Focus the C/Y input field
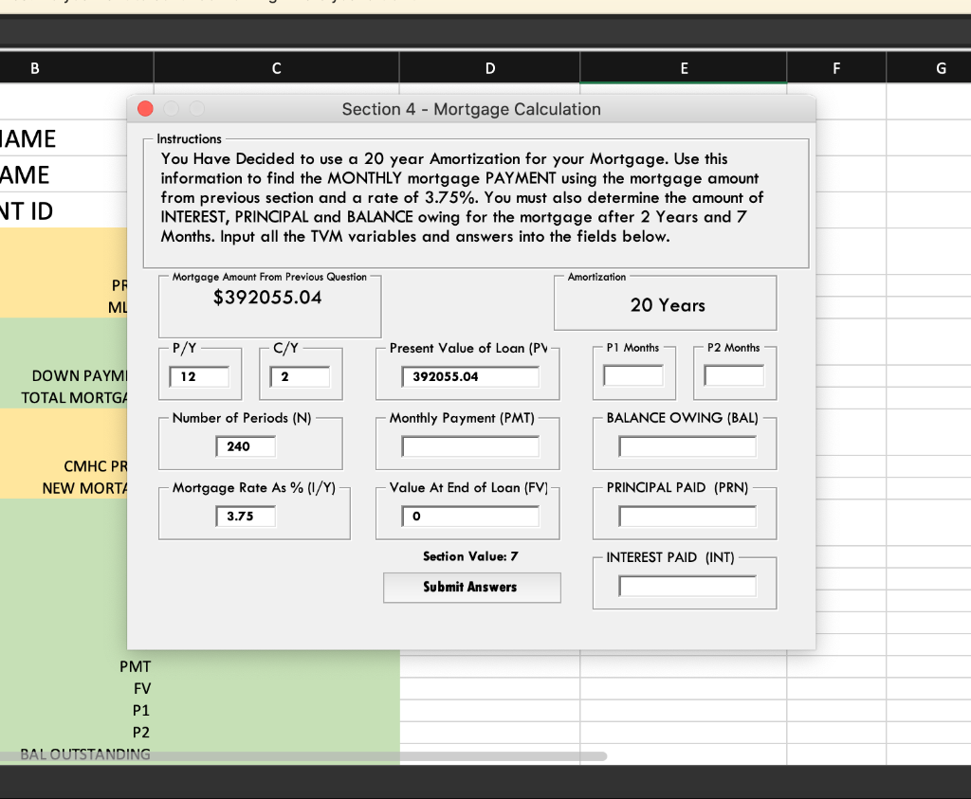Image resolution: width=971 pixels, height=799 pixels. [x=300, y=377]
